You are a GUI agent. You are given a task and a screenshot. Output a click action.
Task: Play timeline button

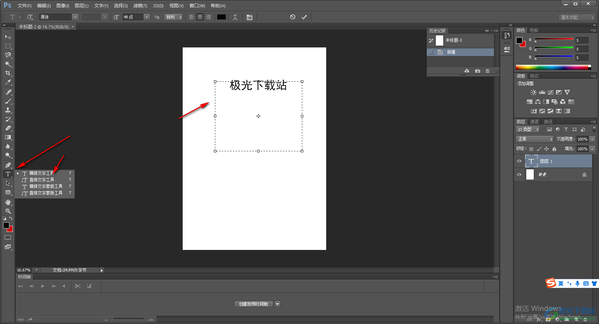click(x=43, y=286)
